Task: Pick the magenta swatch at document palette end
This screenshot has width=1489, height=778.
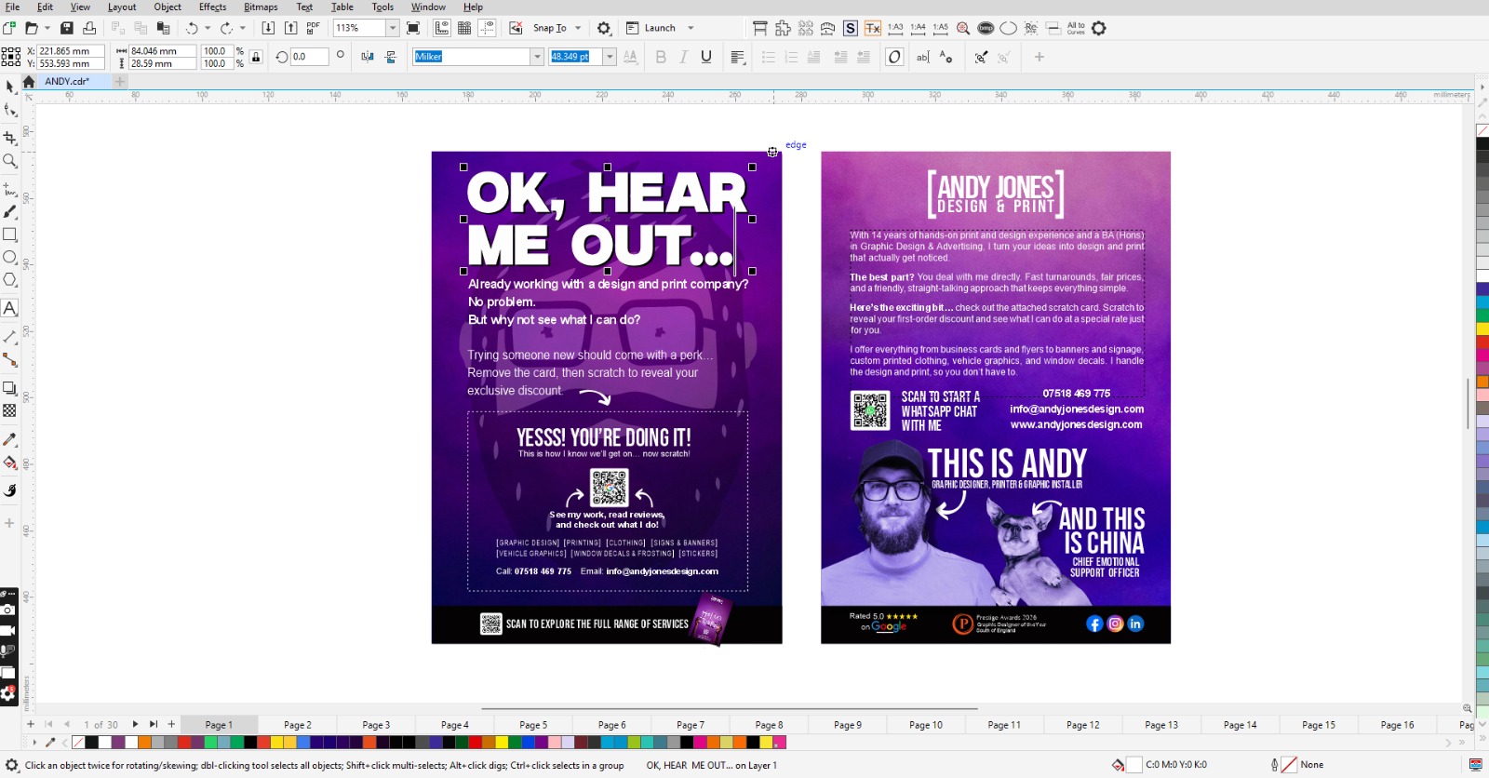Action: (780, 743)
